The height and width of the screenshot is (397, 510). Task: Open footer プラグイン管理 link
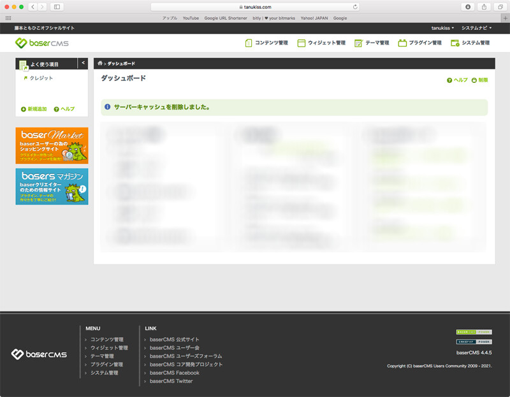pos(106,365)
